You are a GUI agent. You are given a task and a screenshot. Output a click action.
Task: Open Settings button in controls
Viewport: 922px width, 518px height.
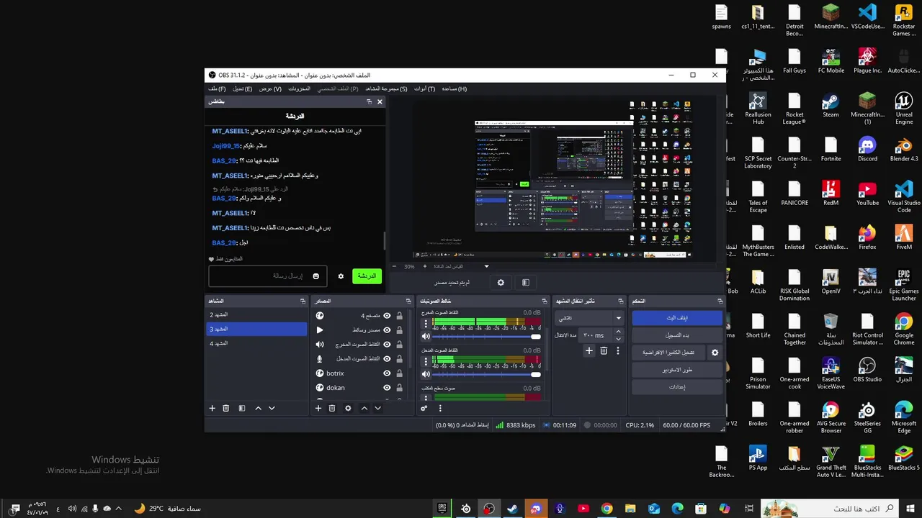click(677, 387)
